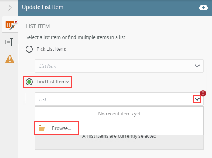The width and height of the screenshot is (212, 158).
Task: Click the red error indicator badge
Action: click(x=203, y=93)
